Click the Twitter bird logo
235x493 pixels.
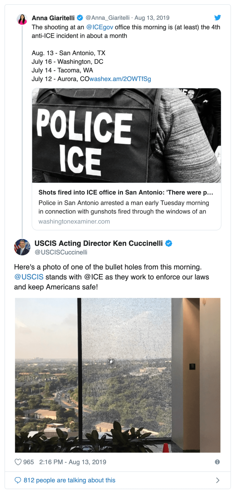click(x=217, y=18)
